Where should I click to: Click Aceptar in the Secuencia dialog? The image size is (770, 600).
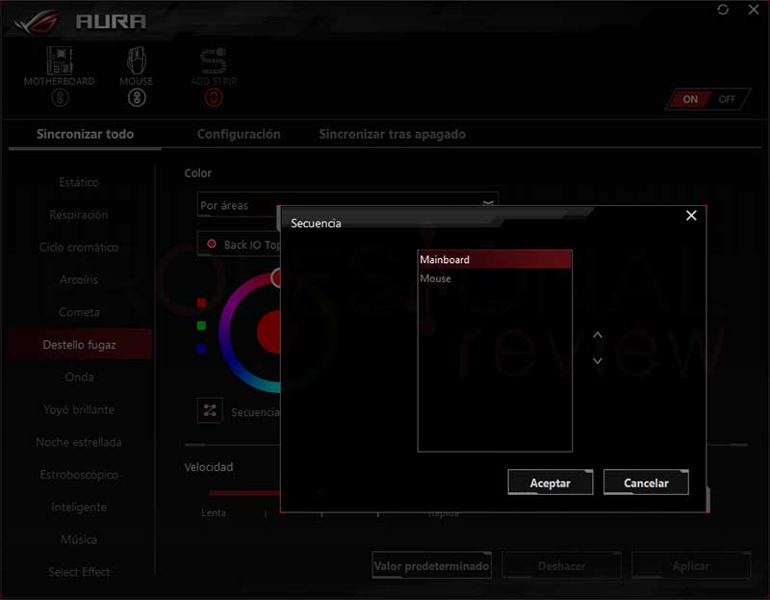tap(550, 483)
